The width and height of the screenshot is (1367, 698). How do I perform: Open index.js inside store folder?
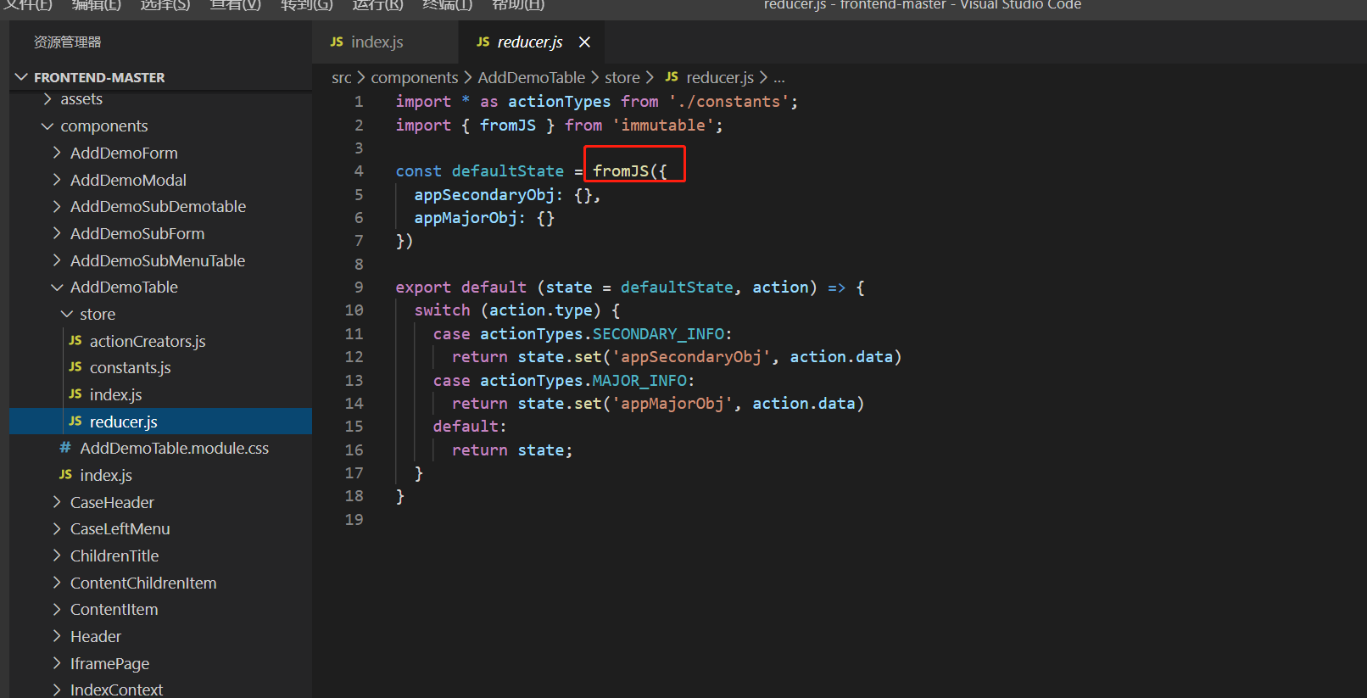click(115, 394)
